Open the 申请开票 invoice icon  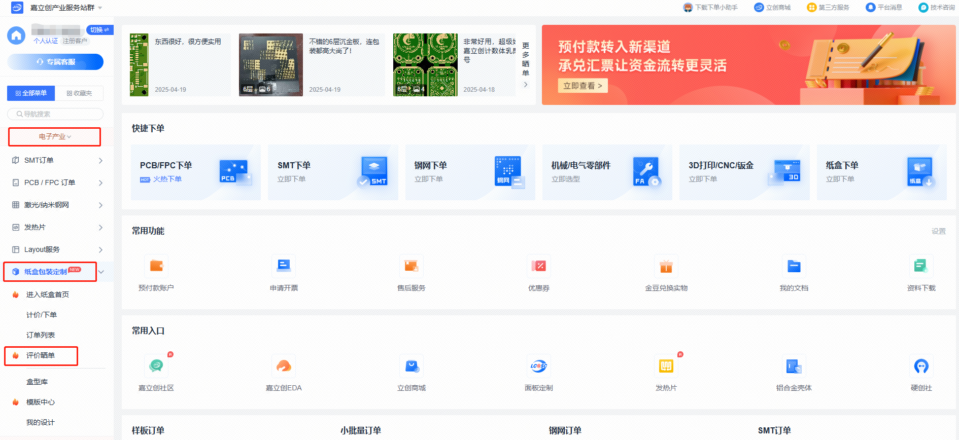[x=284, y=266]
